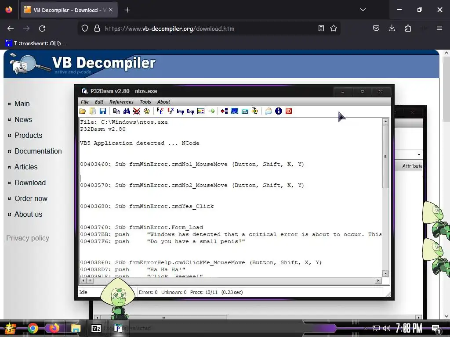Viewport: 450px width, 337px height.
Task: Click the blue info circle icon
Action: [x=278, y=111]
